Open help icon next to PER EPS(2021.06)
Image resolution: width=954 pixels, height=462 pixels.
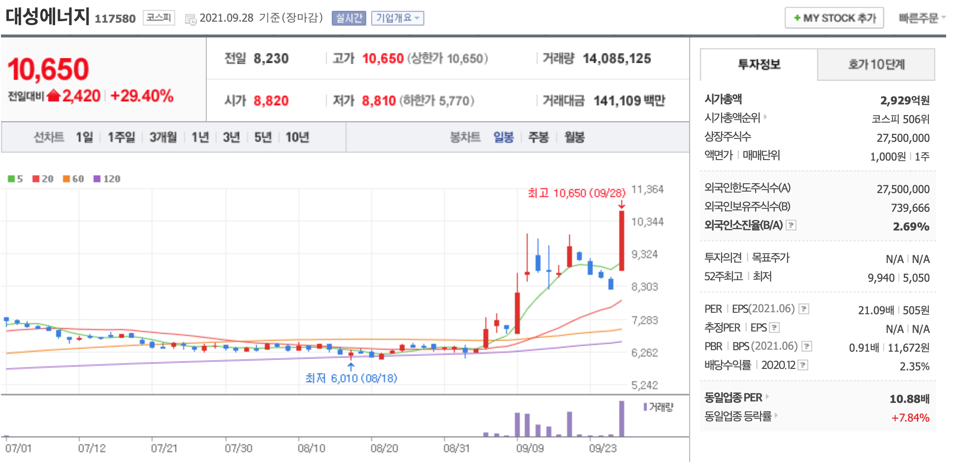[804, 309]
